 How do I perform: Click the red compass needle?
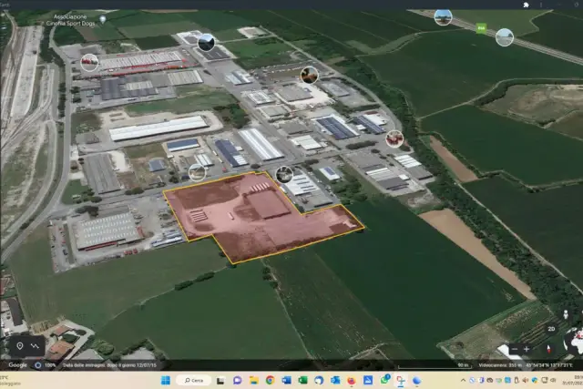[x=548, y=349]
